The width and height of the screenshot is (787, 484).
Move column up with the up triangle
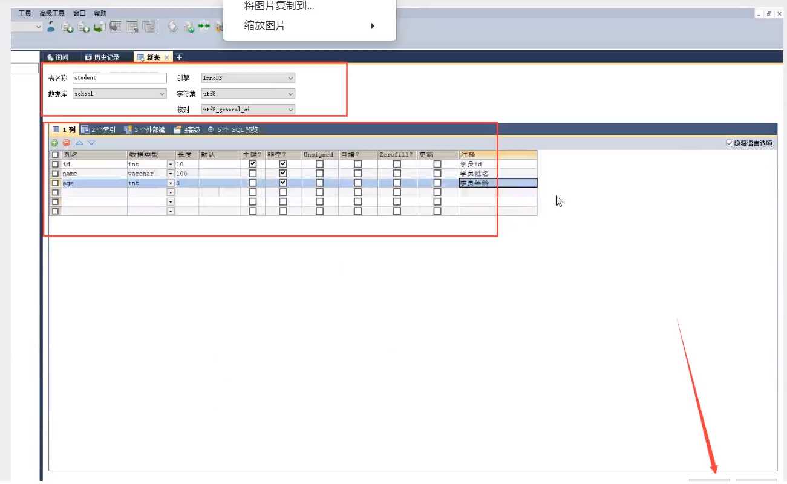pyautogui.click(x=79, y=143)
